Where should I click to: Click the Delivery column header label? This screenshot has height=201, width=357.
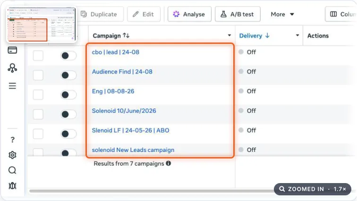(x=250, y=36)
